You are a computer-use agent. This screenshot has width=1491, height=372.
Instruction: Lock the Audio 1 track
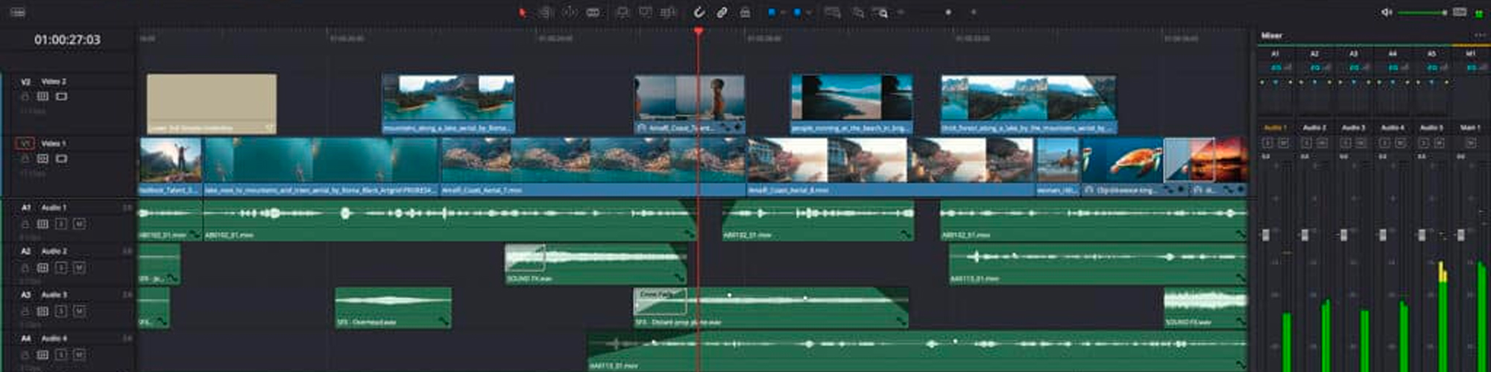pyautogui.click(x=25, y=224)
